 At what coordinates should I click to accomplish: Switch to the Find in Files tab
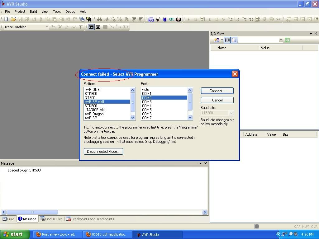click(51, 219)
